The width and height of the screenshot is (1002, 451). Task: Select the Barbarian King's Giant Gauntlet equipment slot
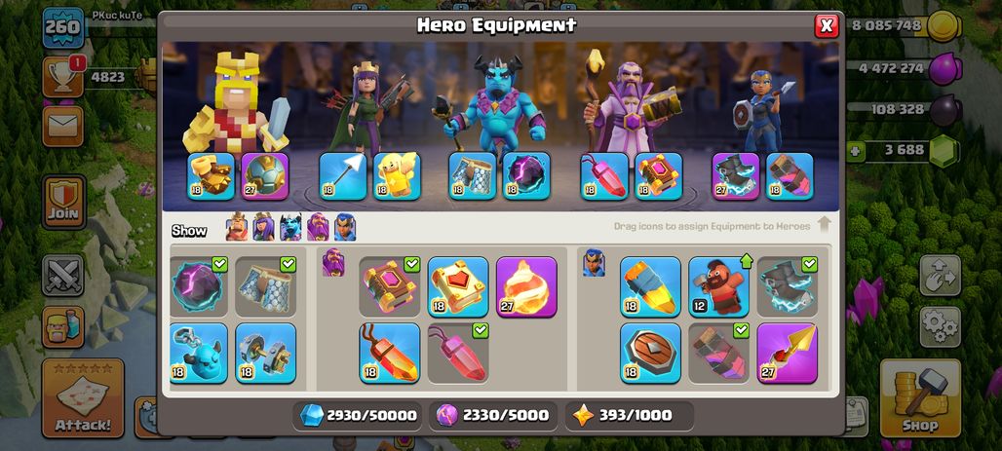tap(211, 175)
